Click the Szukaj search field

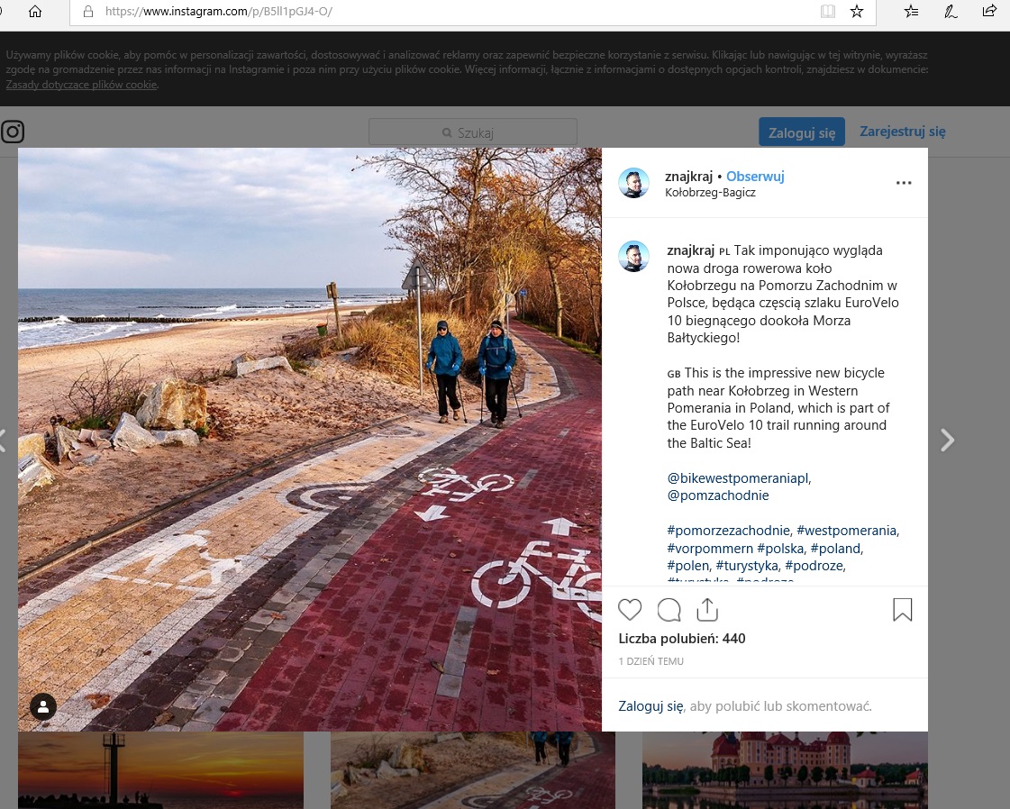[472, 132]
